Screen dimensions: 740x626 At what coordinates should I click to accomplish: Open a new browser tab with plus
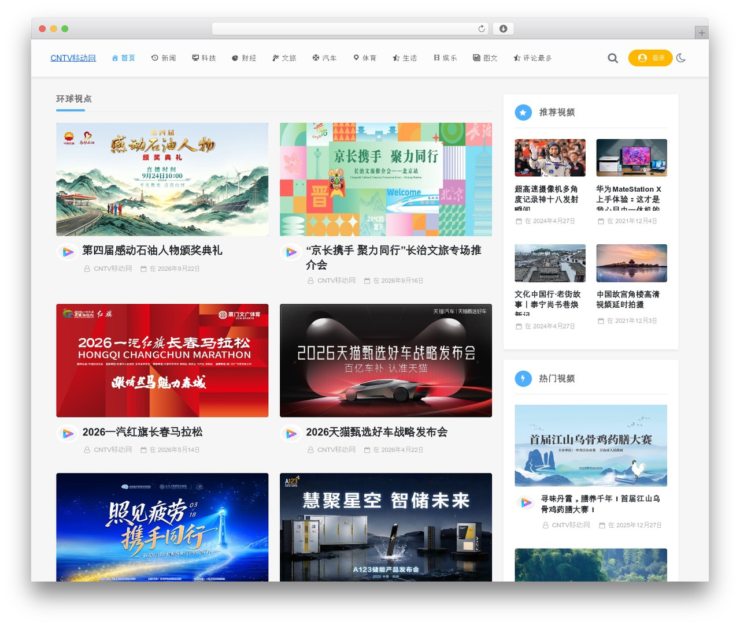coord(701,33)
